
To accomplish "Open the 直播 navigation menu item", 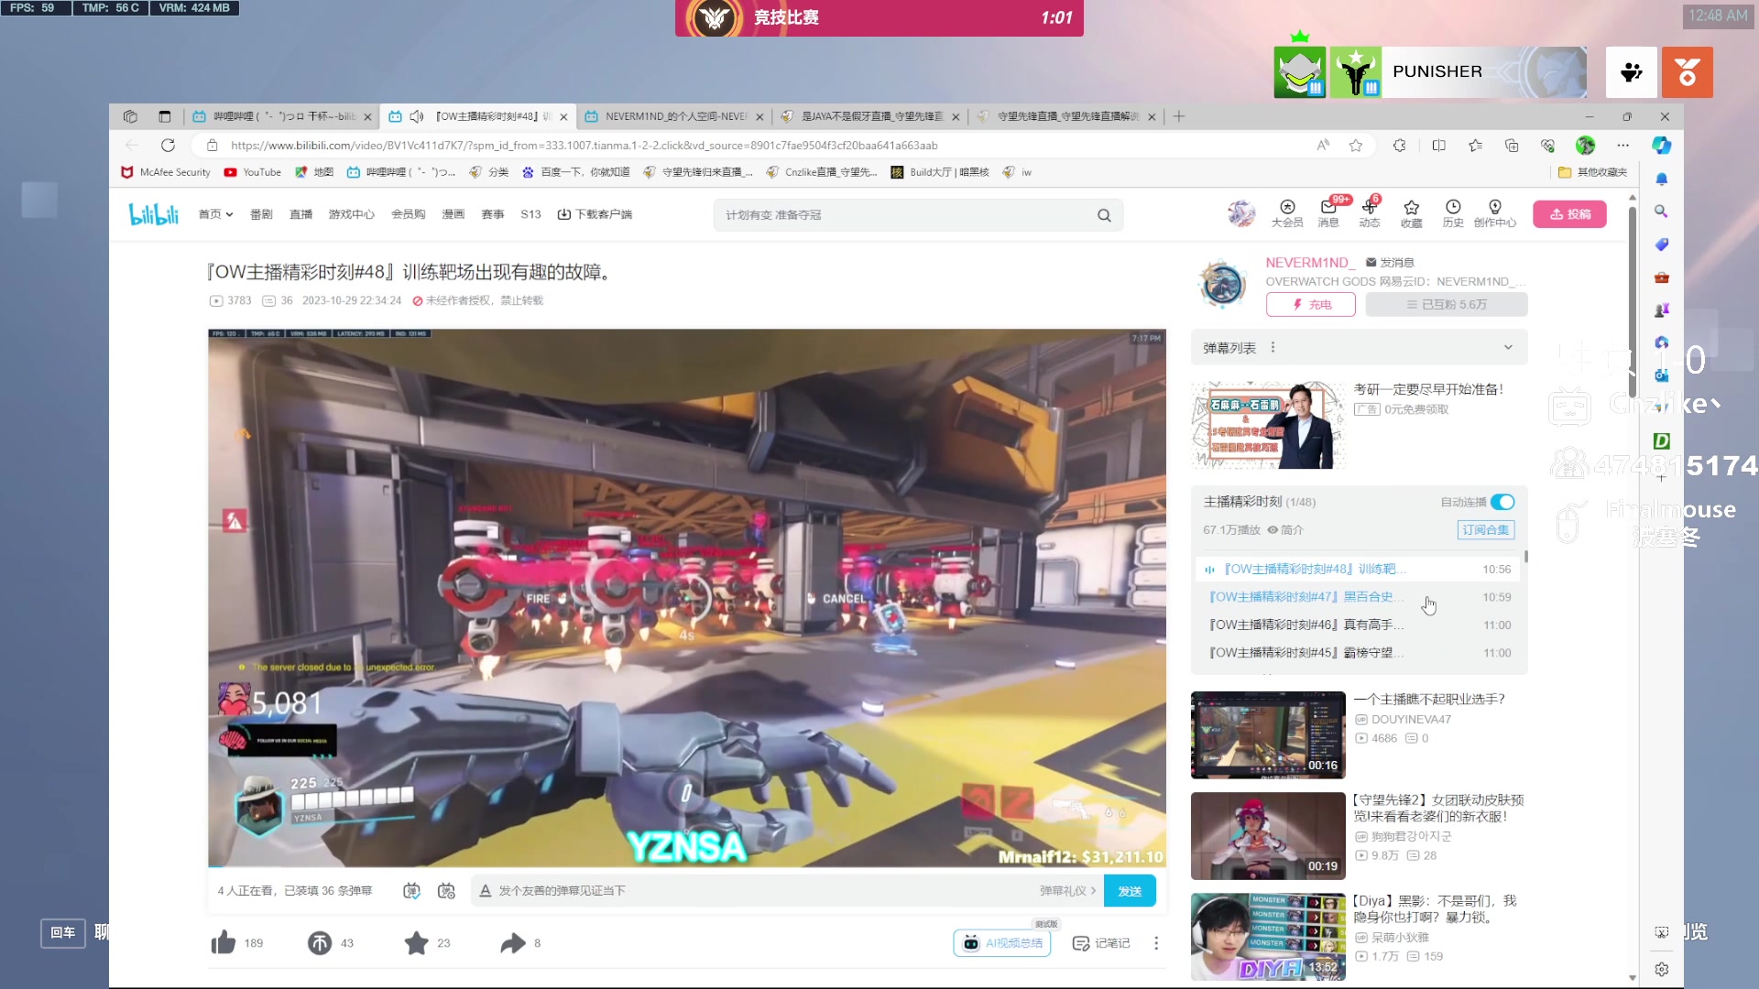I will [x=300, y=214].
